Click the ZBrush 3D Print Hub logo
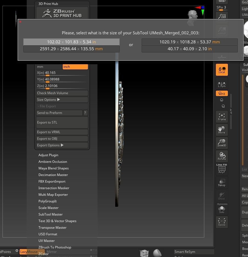This screenshot has height=257, width=248. 62,13
